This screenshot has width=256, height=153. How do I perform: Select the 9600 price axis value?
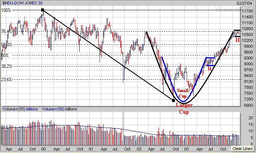tap(248, 52)
